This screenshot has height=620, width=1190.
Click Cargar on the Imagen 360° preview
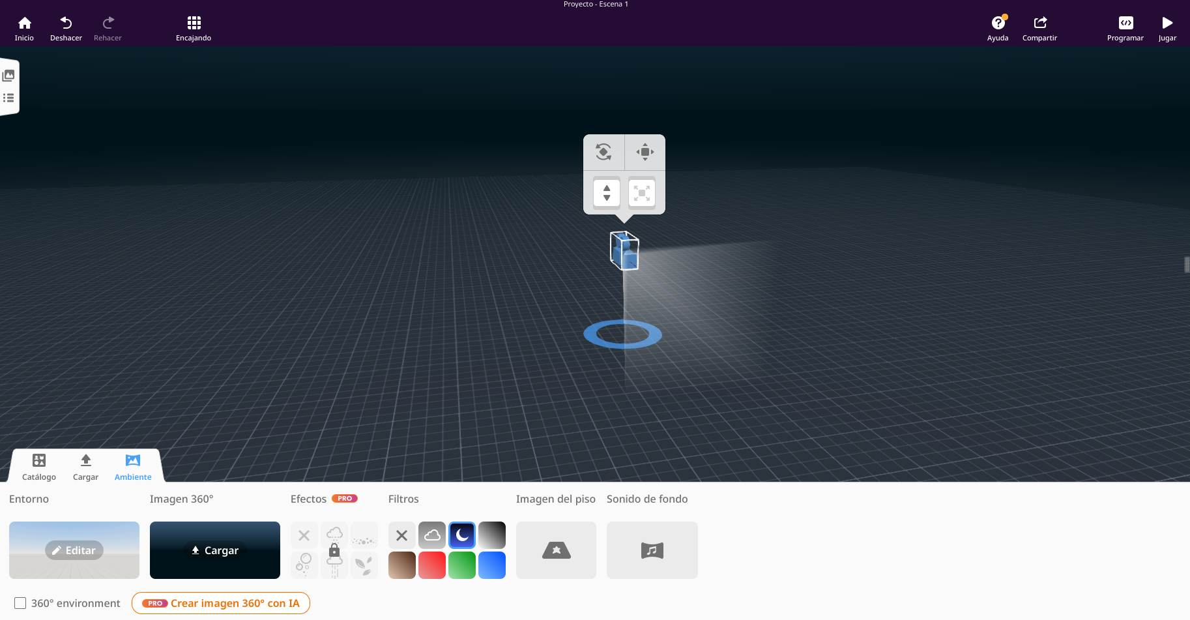(215, 550)
